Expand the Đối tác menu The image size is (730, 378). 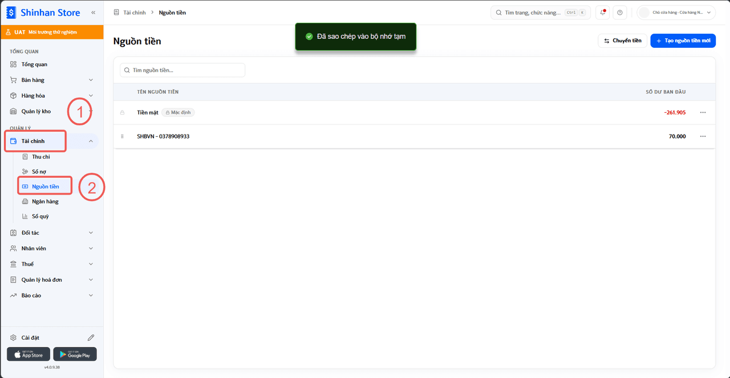pyautogui.click(x=52, y=233)
